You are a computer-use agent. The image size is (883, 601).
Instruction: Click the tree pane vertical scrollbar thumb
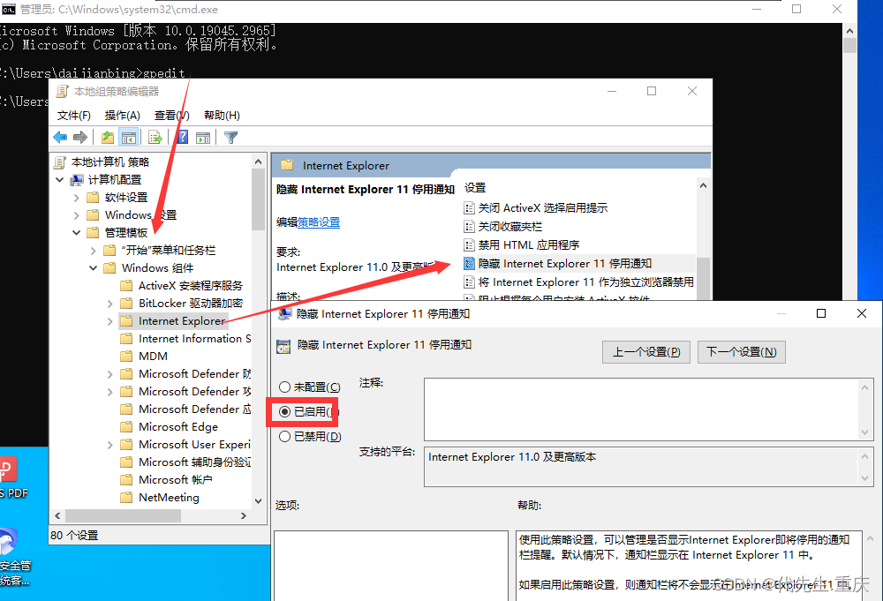click(258, 199)
